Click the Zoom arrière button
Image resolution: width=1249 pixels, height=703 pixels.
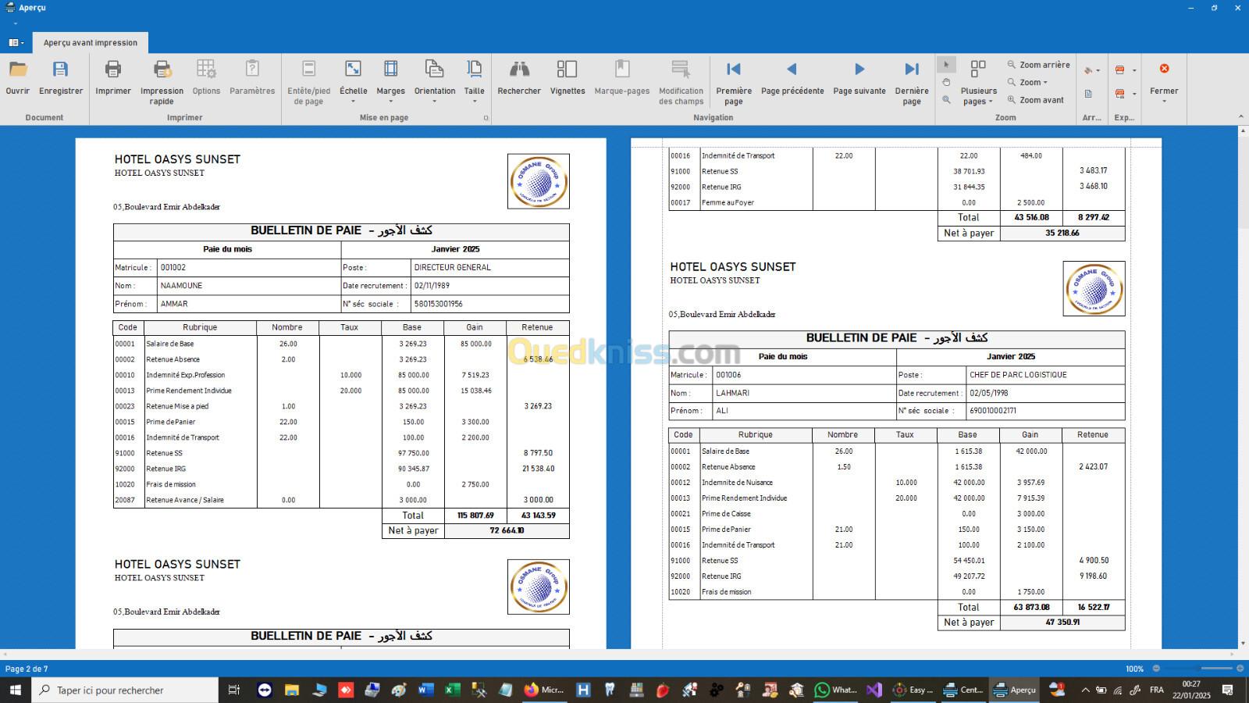point(1039,65)
